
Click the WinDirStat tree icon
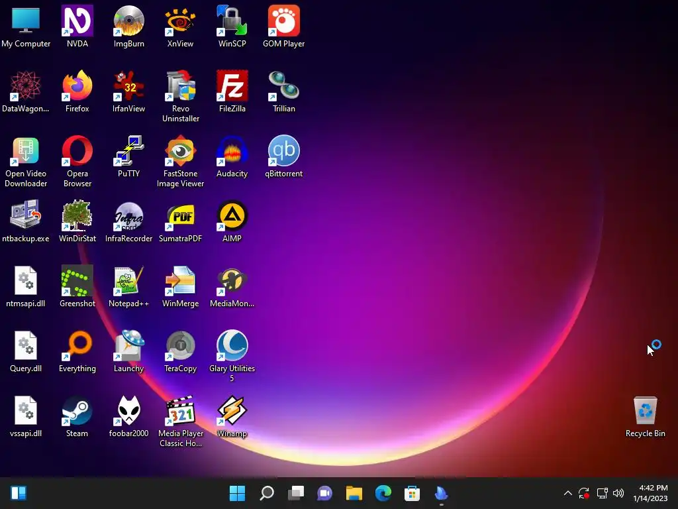coord(77,215)
